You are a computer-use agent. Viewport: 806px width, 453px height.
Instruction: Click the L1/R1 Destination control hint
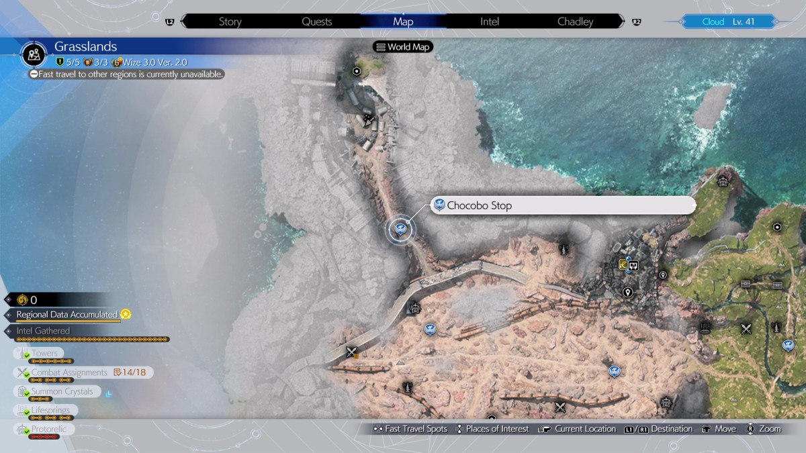658,429
